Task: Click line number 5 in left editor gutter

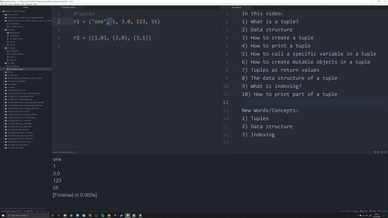Action: tap(59, 46)
